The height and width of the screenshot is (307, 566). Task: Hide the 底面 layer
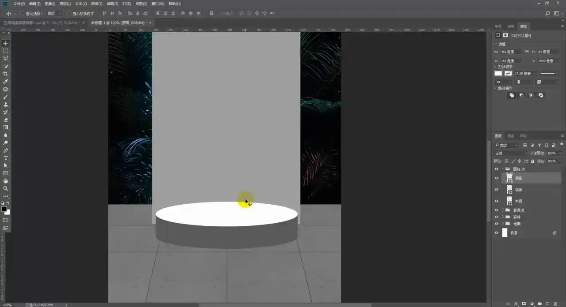(x=497, y=190)
